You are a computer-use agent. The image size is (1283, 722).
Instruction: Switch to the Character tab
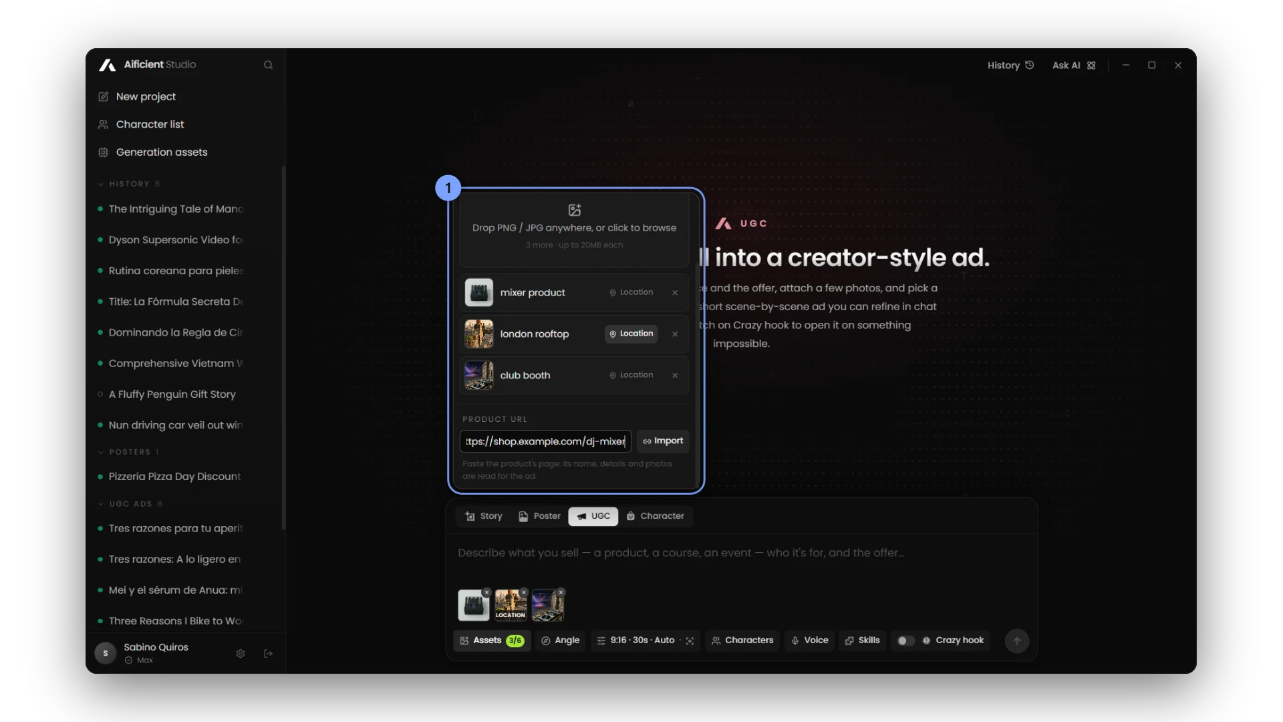pos(656,516)
